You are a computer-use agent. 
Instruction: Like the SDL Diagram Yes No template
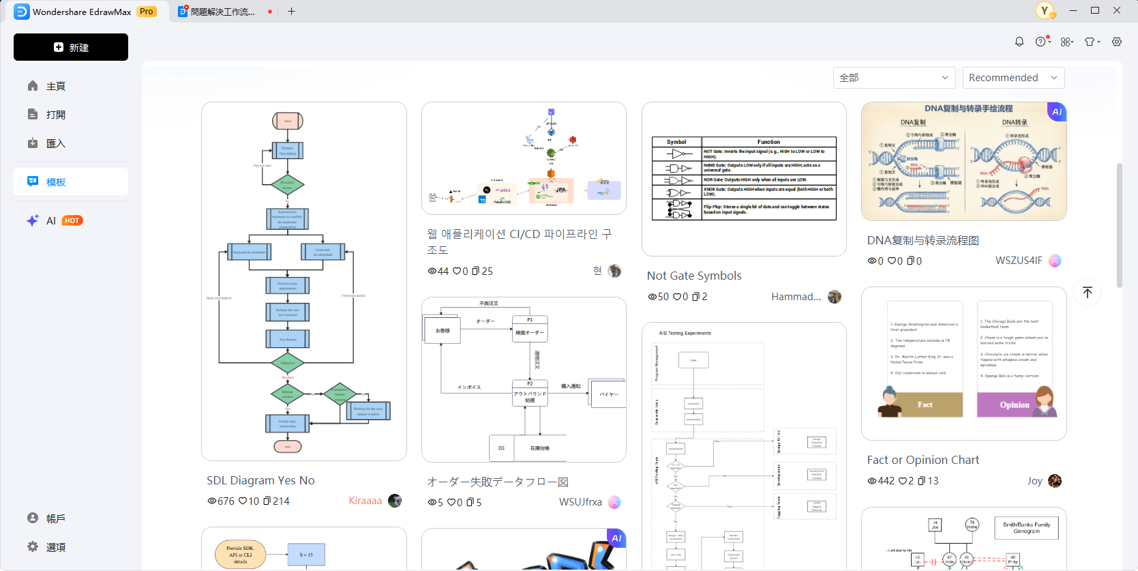click(243, 501)
